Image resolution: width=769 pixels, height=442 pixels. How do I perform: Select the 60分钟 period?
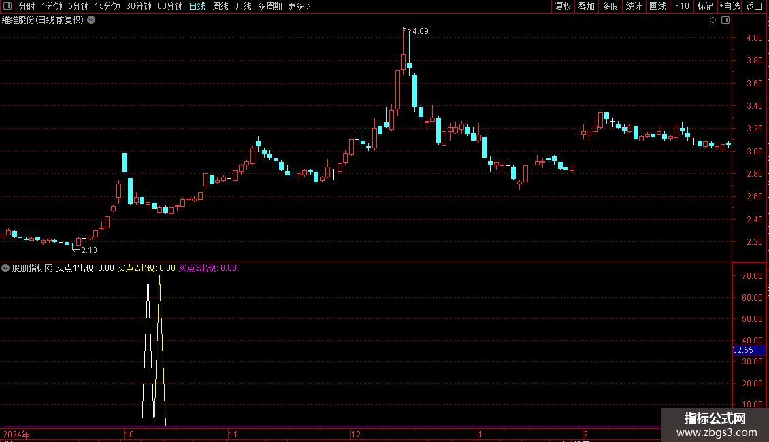click(169, 6)
